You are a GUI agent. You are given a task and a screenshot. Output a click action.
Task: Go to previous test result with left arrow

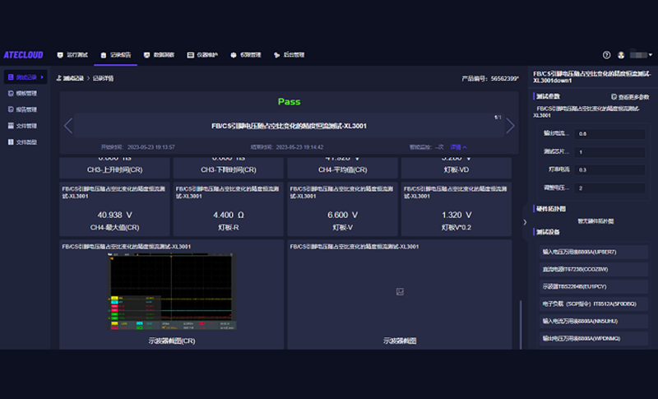[68, 126]
